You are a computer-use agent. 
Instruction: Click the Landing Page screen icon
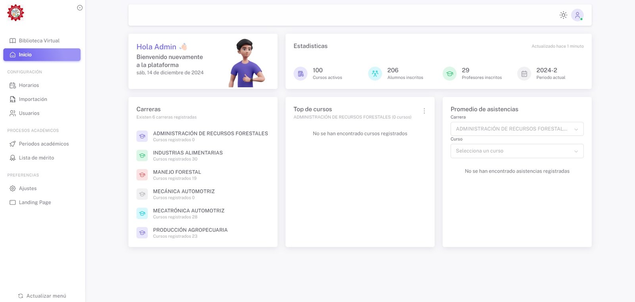click(13, 202)
